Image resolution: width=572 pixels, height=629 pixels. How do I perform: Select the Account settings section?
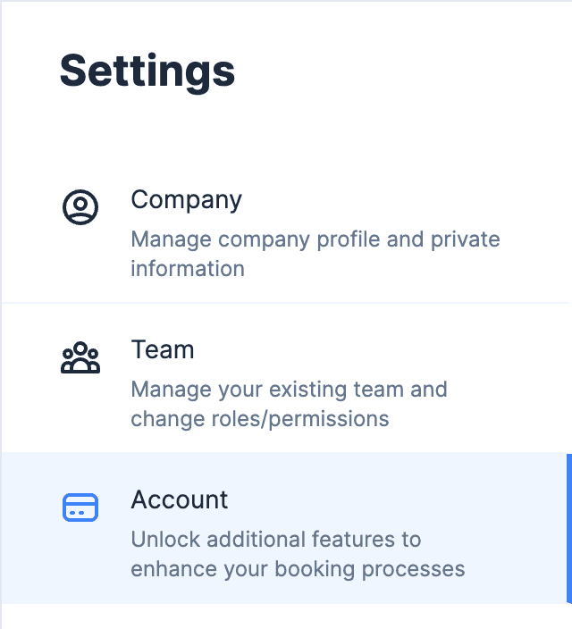[x=286, y=528]
